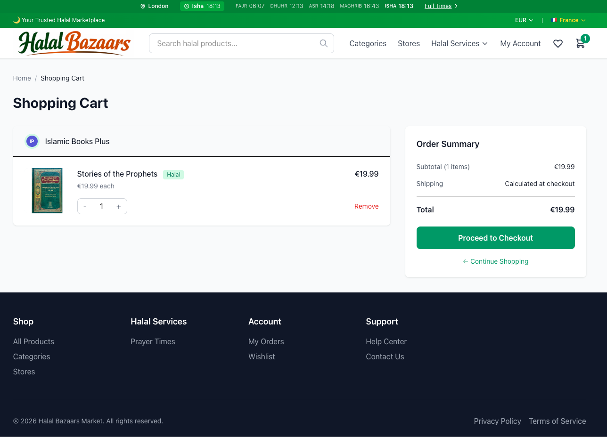This screenshot has width=607, height=437.
Task: Remove Stories of the Prophets from cart
Action: pos(366,206)
